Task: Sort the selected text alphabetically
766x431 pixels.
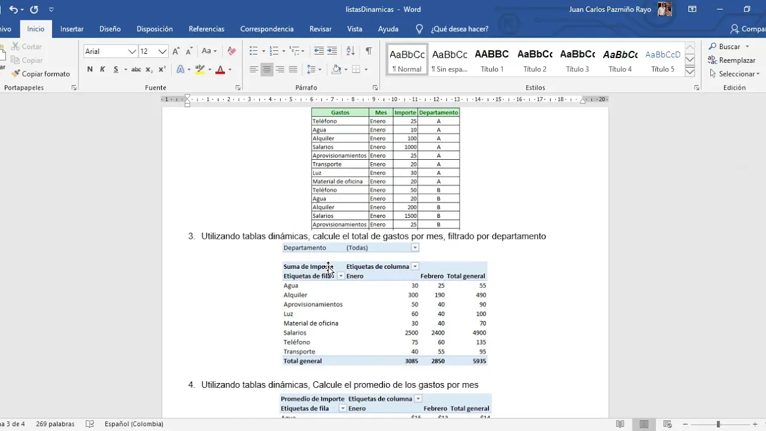Action: click(x=351, y=51)
